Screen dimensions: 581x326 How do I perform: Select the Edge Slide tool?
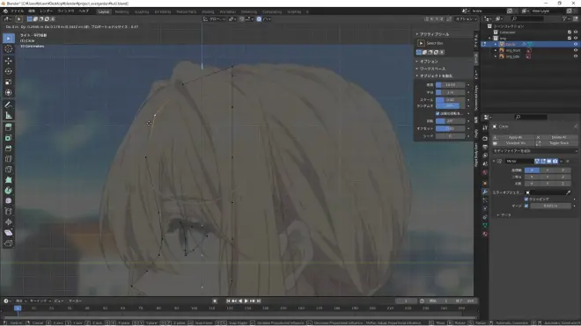[9, 212]
